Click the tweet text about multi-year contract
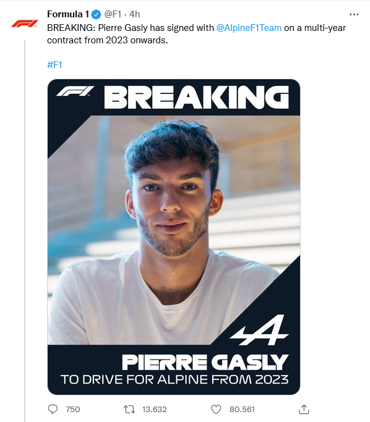Viewport: 370px width, 422px height. pos(196,34)
